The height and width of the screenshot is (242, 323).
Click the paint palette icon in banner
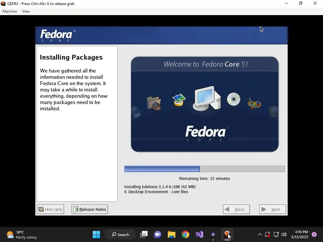254,103
